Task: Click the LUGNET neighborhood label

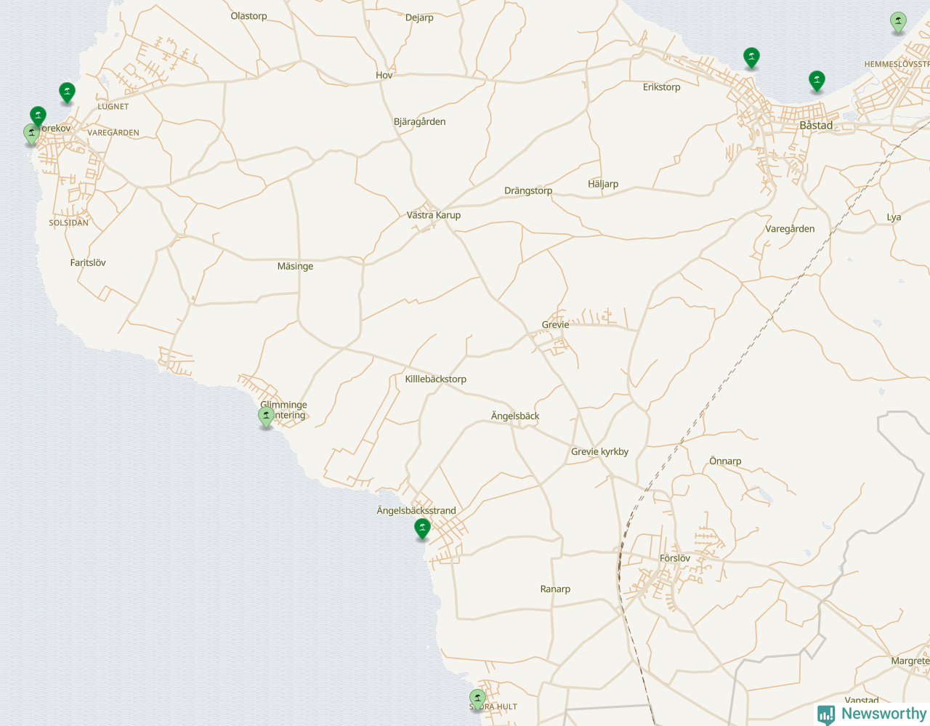Action: pos(113,107)
